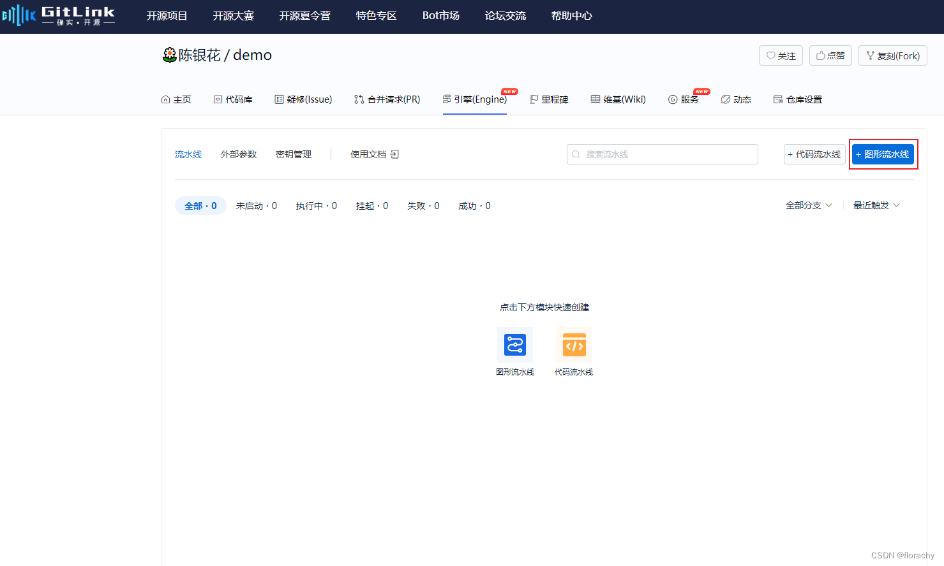Filter pipelines by 成功·0 status
This screenshot has width=944, height=566.
pos(474,205)
